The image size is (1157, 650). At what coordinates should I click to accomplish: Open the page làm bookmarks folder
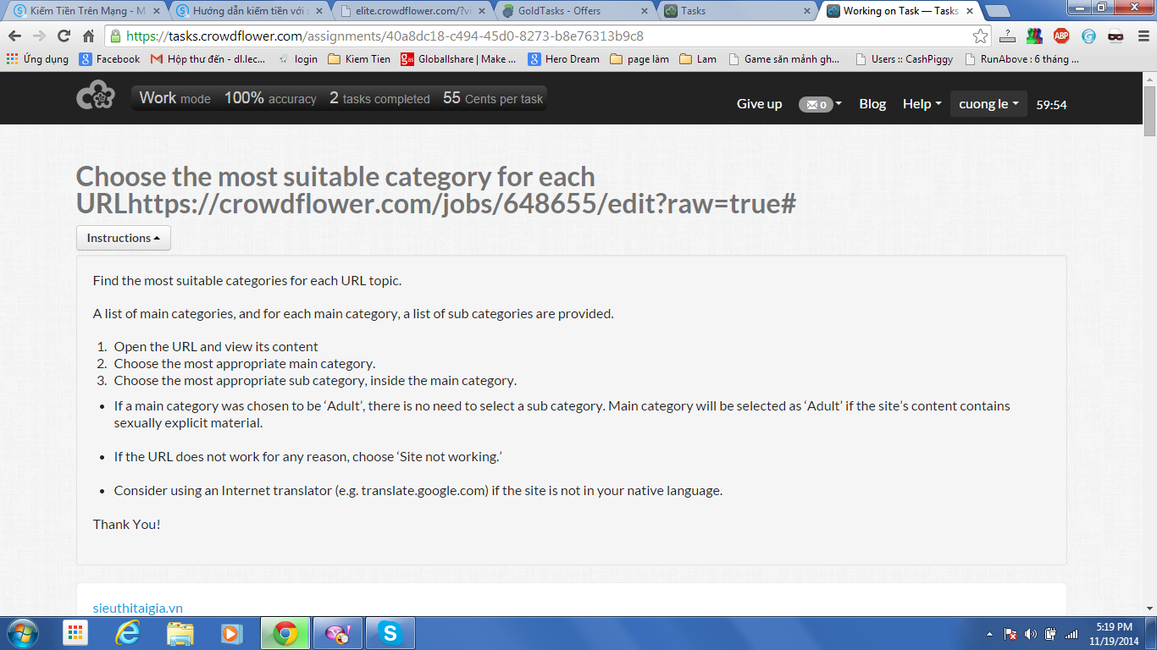pyautogui.click(x=639, y=59)
